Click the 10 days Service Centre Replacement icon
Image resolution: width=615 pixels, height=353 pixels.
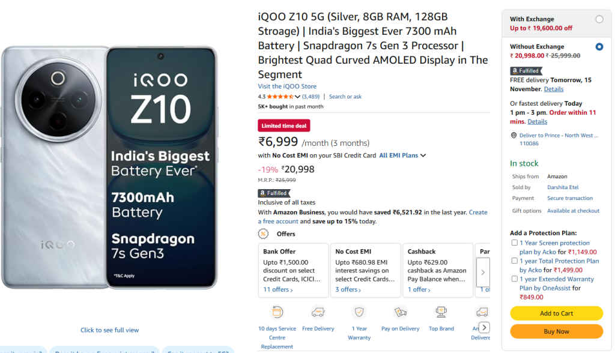click(277, 313)
